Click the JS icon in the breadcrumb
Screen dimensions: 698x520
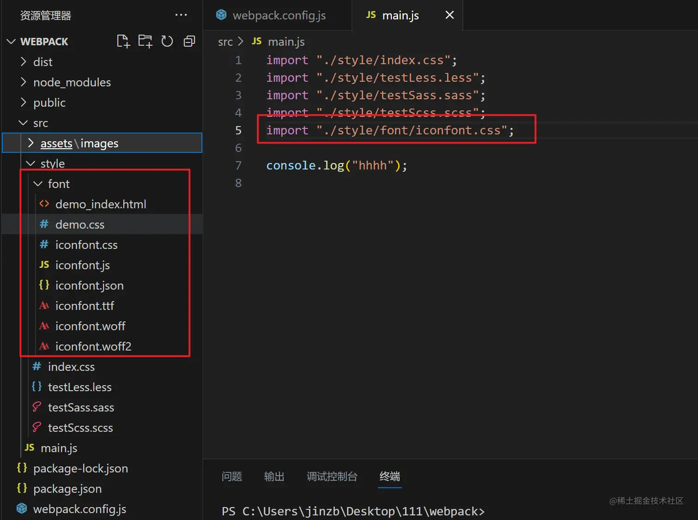257,42
